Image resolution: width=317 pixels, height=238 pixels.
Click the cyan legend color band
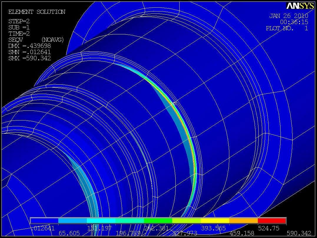[x=101, y=221]
